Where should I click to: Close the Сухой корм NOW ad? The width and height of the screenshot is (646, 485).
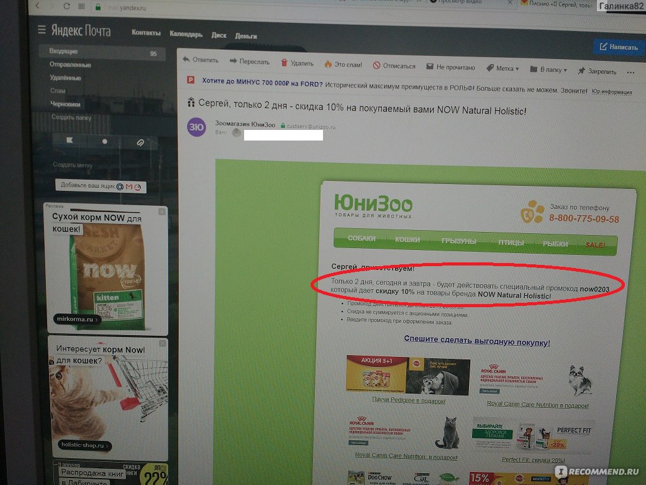tap(162, 211)
